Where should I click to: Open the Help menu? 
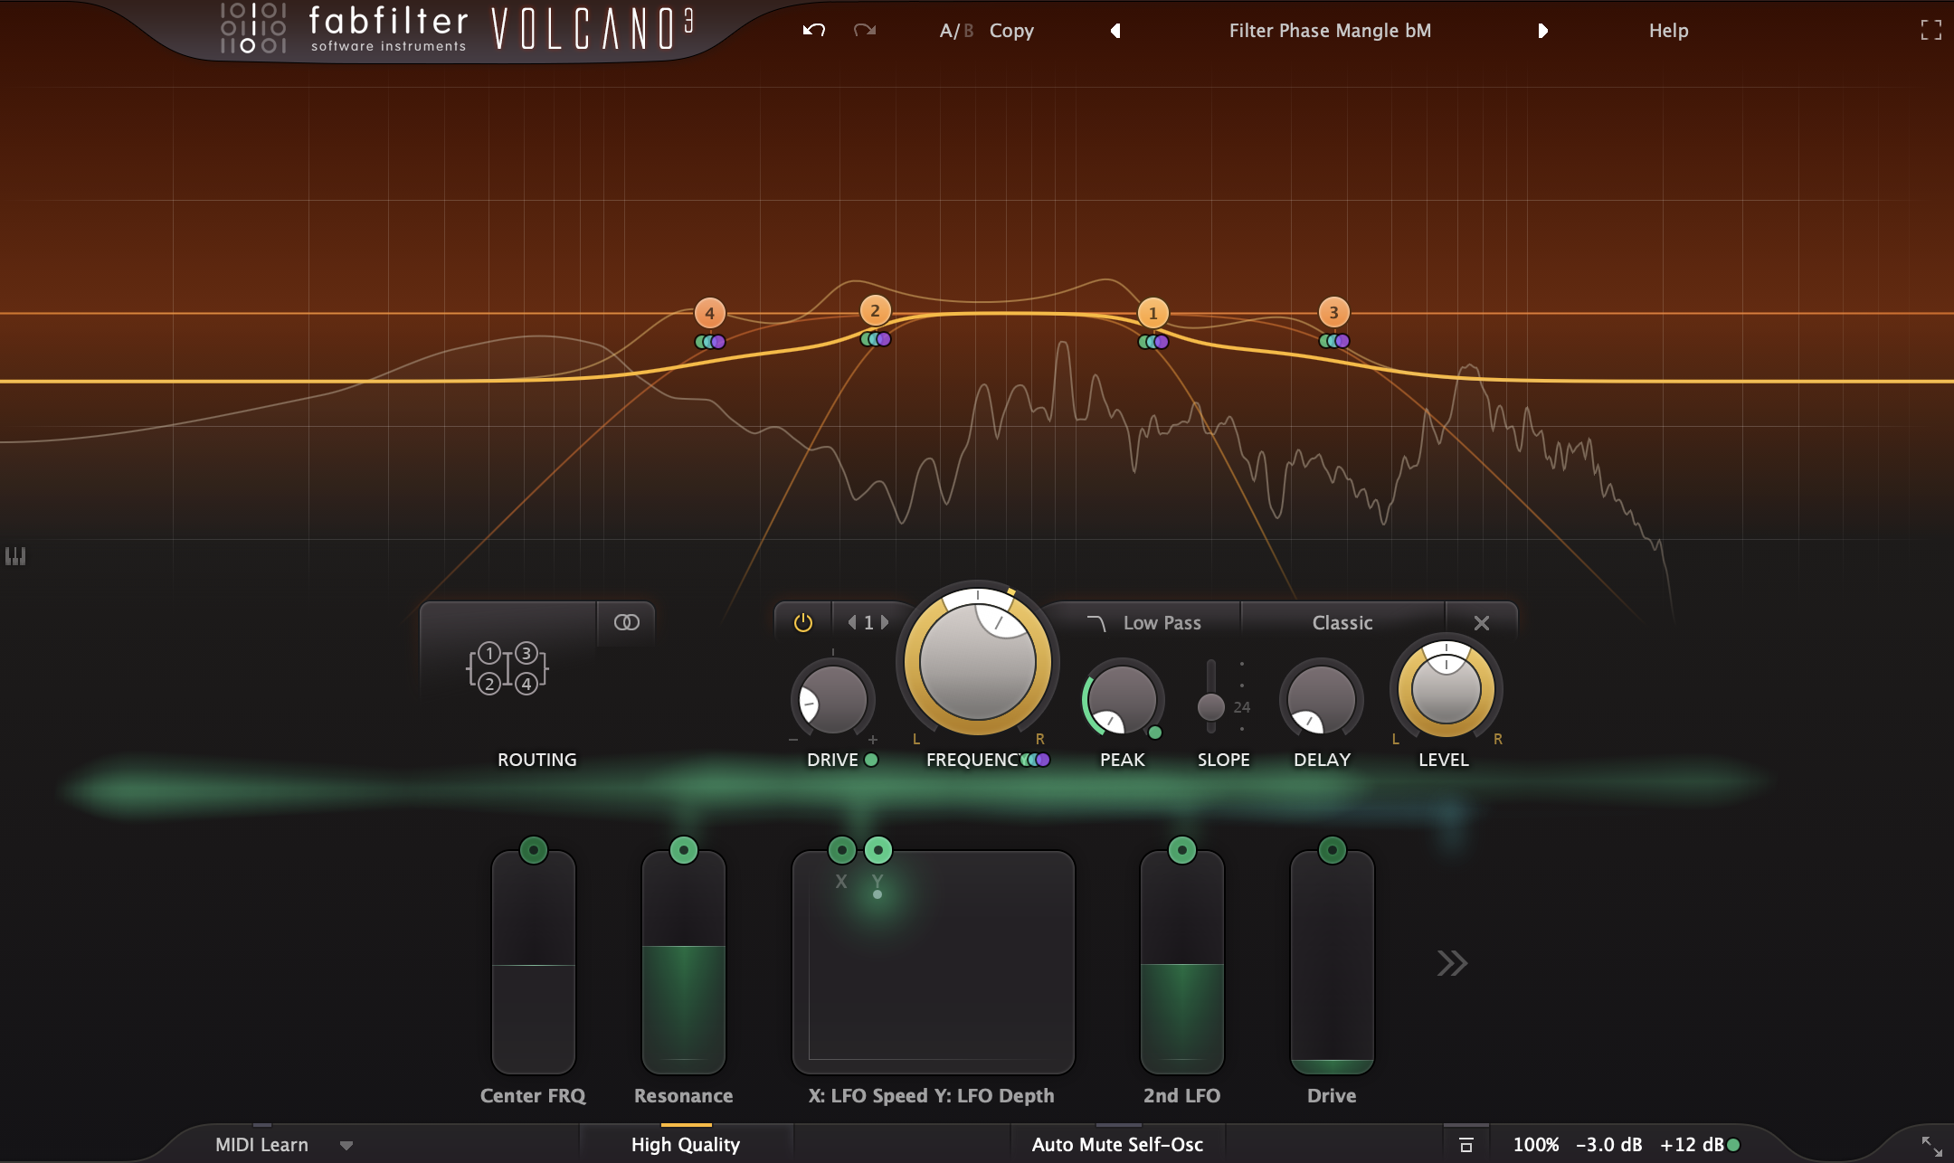coord(1668,31)
